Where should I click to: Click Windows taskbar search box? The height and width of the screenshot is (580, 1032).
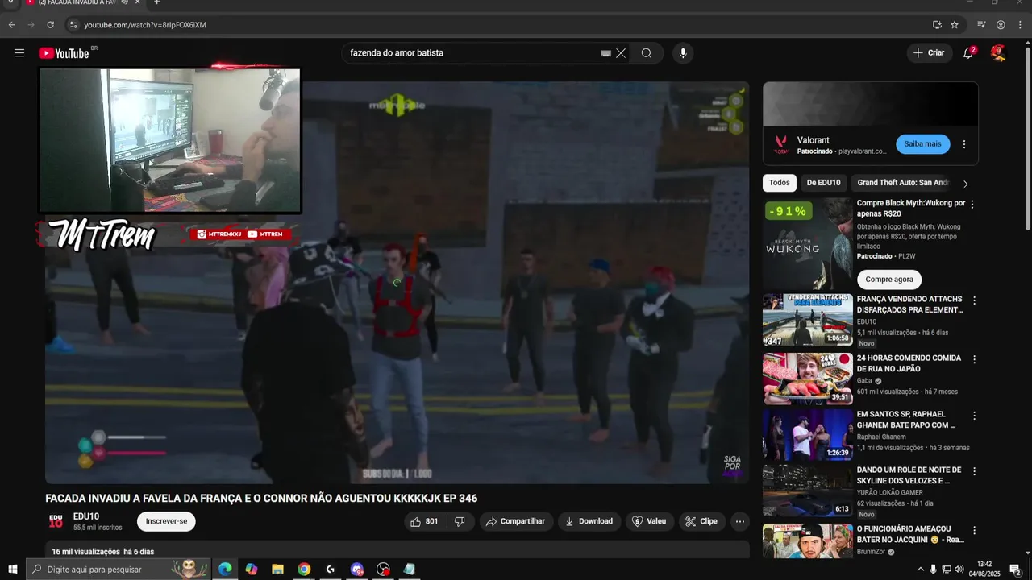[119, 569]
